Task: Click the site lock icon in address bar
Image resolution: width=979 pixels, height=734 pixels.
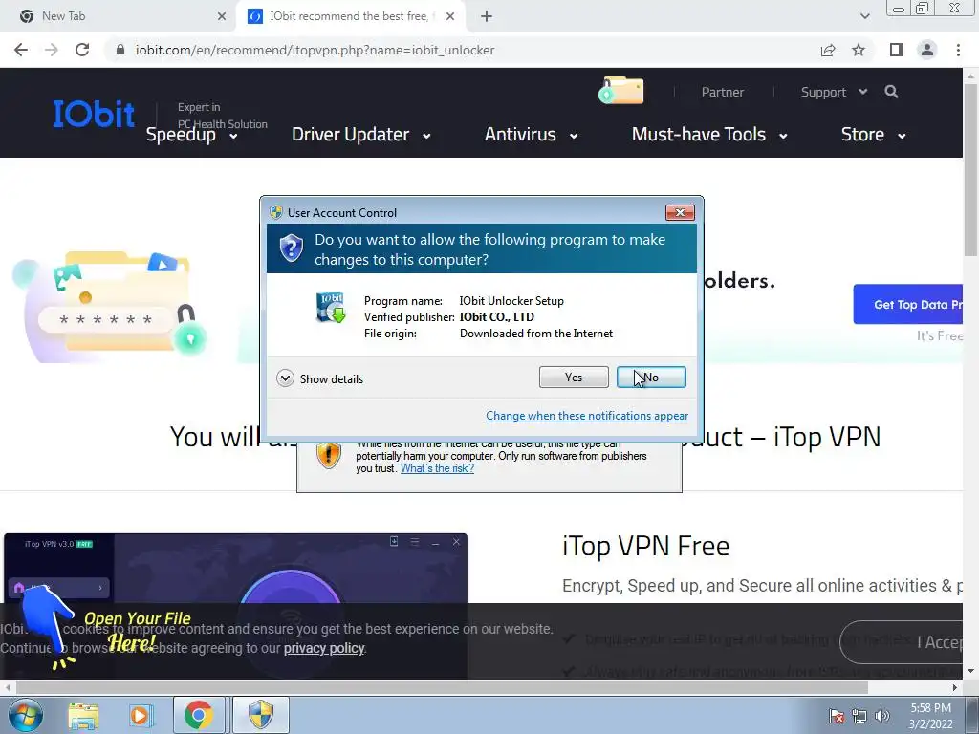Action: click(120, 50)
